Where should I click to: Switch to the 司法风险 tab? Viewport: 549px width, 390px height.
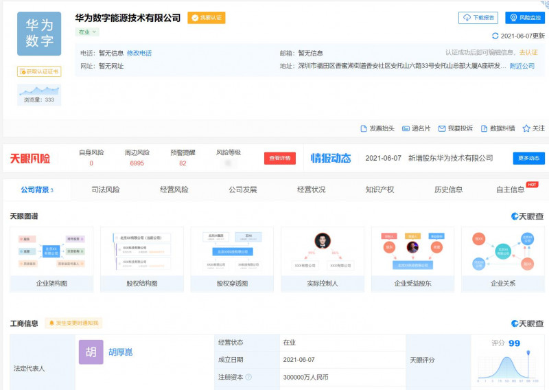(106, 190)
